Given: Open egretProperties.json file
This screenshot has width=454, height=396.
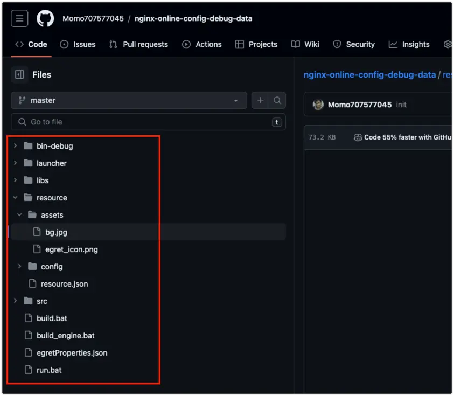Looking at the screenshot, I should pos(72,353).
